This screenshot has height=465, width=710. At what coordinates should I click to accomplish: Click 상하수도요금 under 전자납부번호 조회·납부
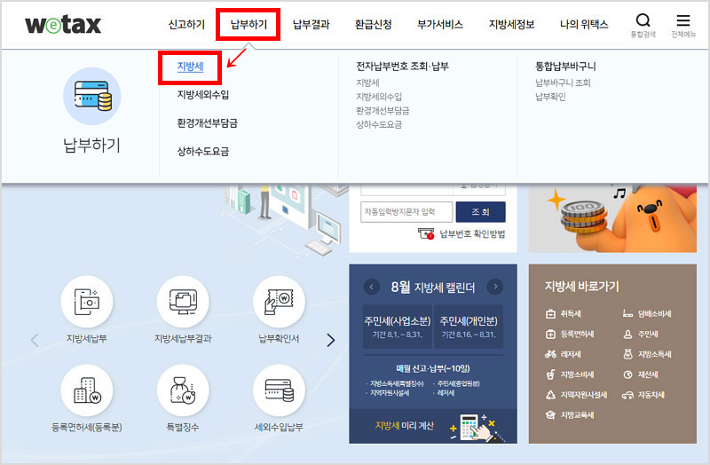click(x=379, y=125)
